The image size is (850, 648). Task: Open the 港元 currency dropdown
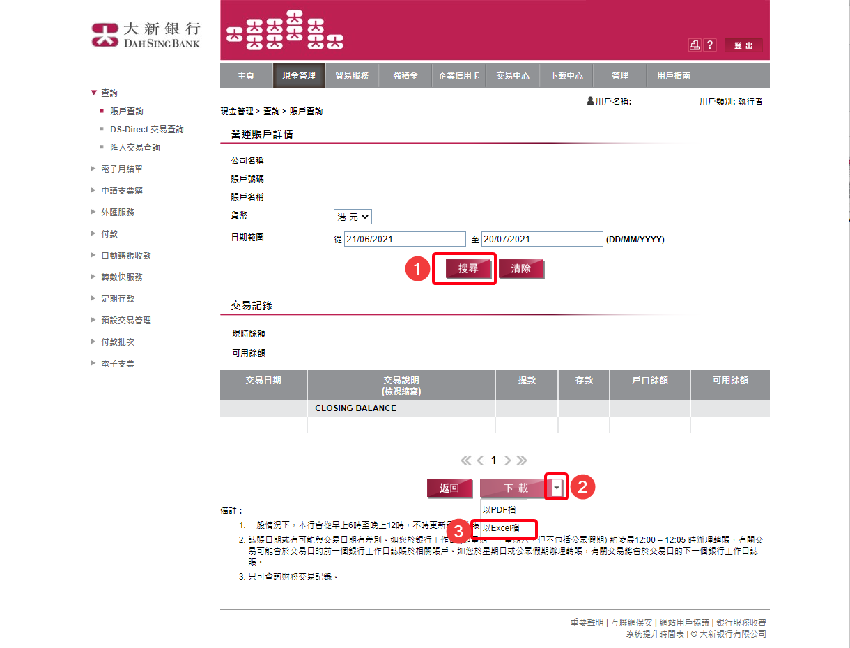point(353,217)
